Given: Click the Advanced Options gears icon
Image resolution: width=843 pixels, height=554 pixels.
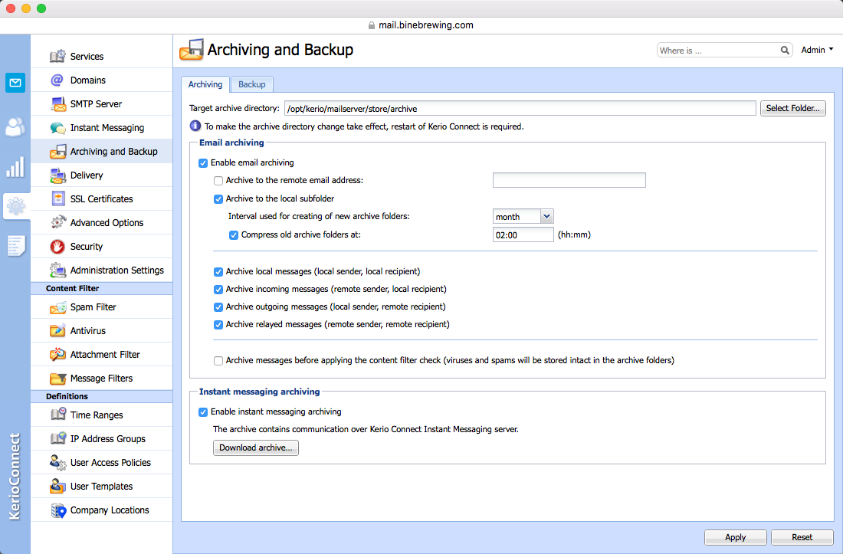Looking at the screenshot, I should (57, 222).
